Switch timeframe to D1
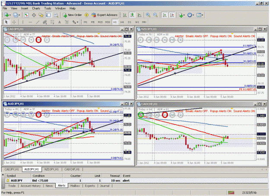270x196 pixels. click(x=130, y=22)
